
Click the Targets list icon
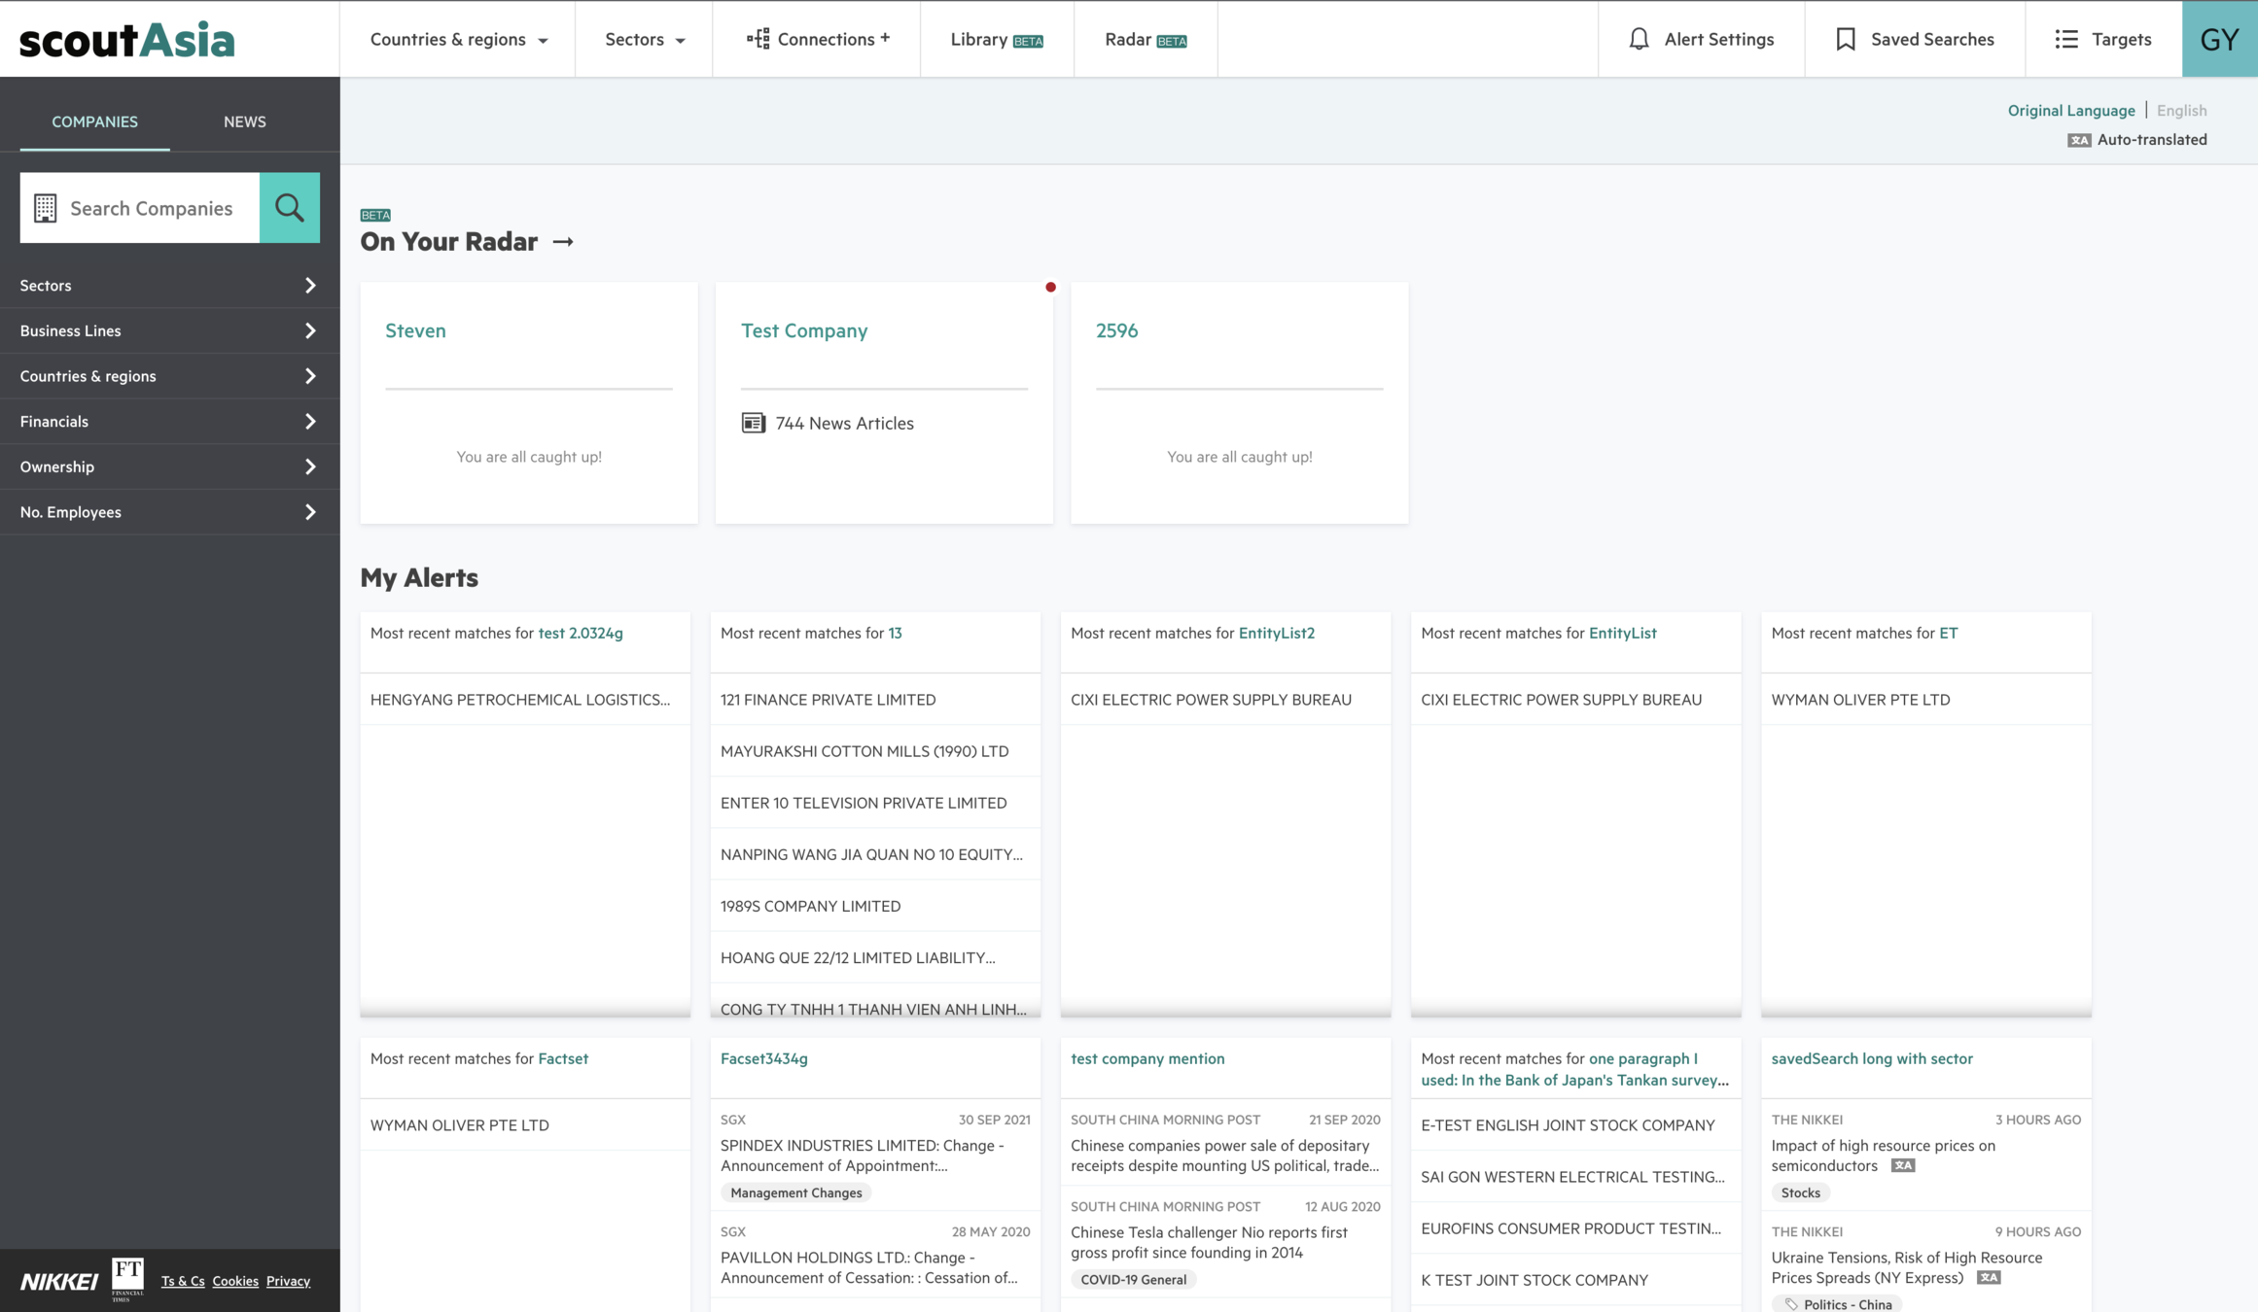[x=2065, y=39]
